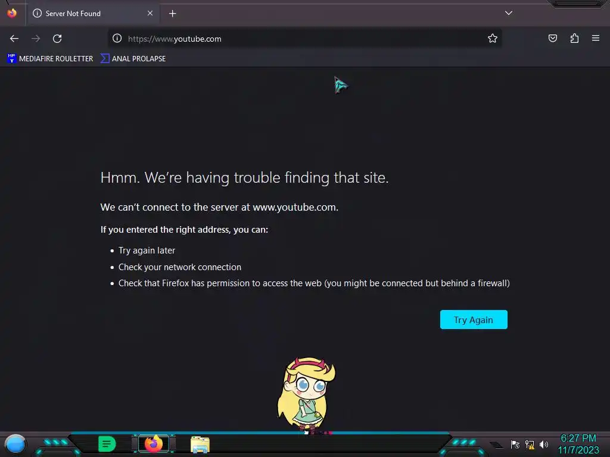Viewport: 610px width, 457px height.
Task: Open the green chat app on taskbar
Action: (x=107, y=444)
